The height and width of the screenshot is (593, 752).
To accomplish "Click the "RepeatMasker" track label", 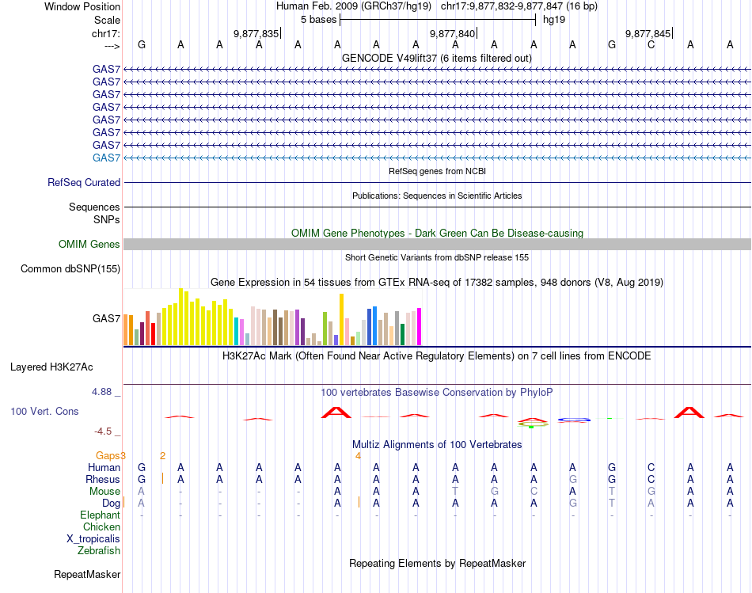I will coord(87,574).
